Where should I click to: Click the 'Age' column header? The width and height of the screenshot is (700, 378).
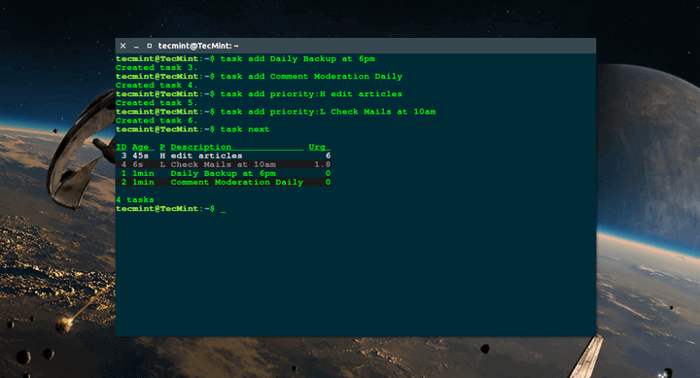[143, 148]
